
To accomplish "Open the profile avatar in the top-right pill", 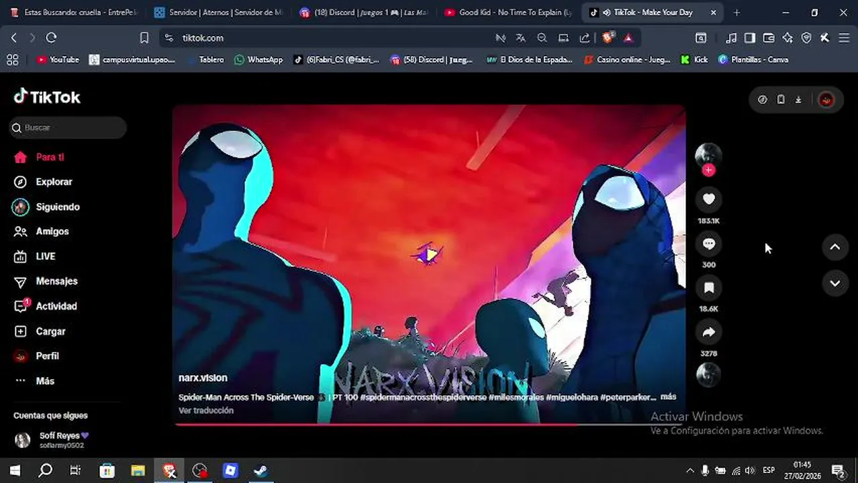I will click(826, 100).
